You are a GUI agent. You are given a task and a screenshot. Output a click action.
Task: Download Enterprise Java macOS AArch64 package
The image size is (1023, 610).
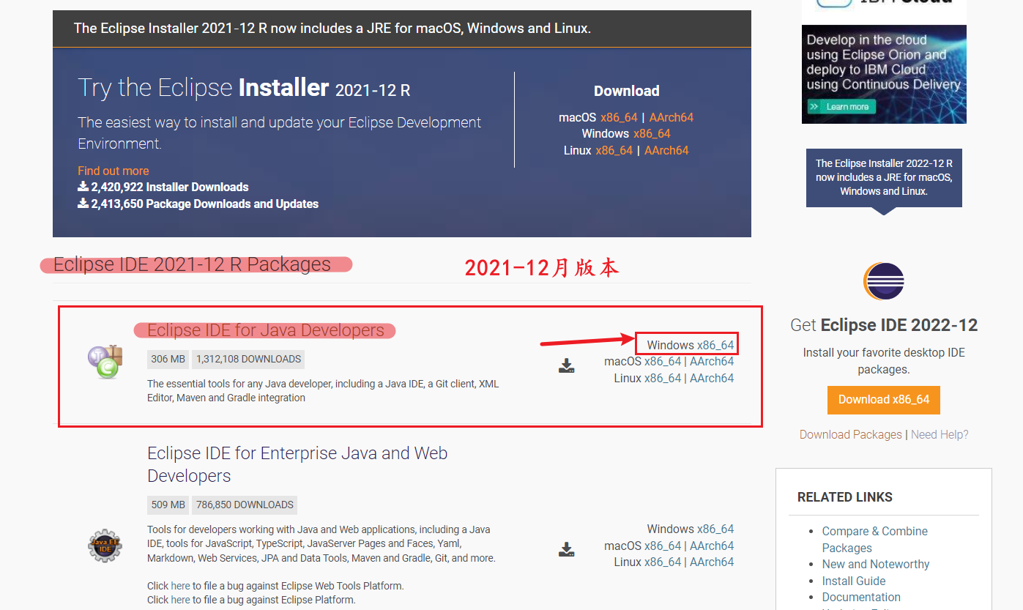tap(712, 546)
